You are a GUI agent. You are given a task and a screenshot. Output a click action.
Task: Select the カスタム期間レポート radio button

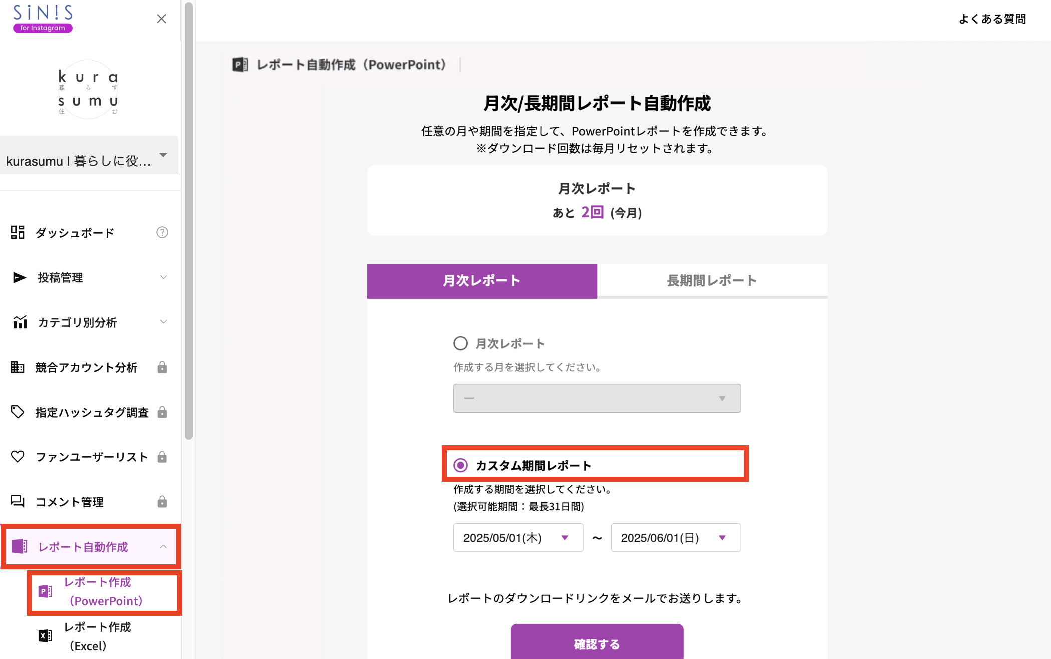coord(461,464)
